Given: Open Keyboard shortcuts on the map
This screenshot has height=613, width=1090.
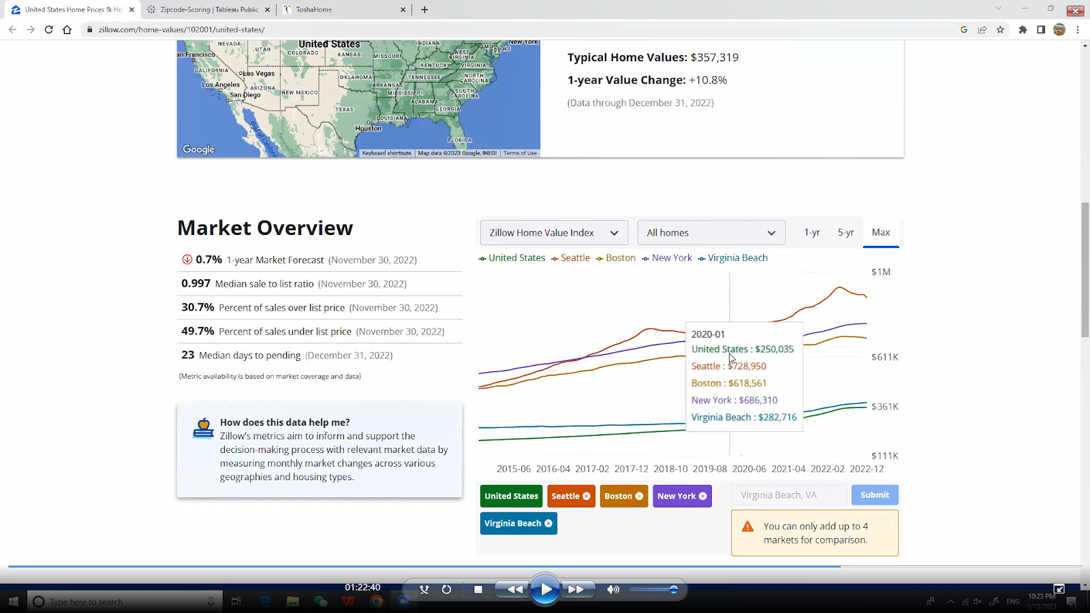Looking at the screenshot, I should click(386, 153).
